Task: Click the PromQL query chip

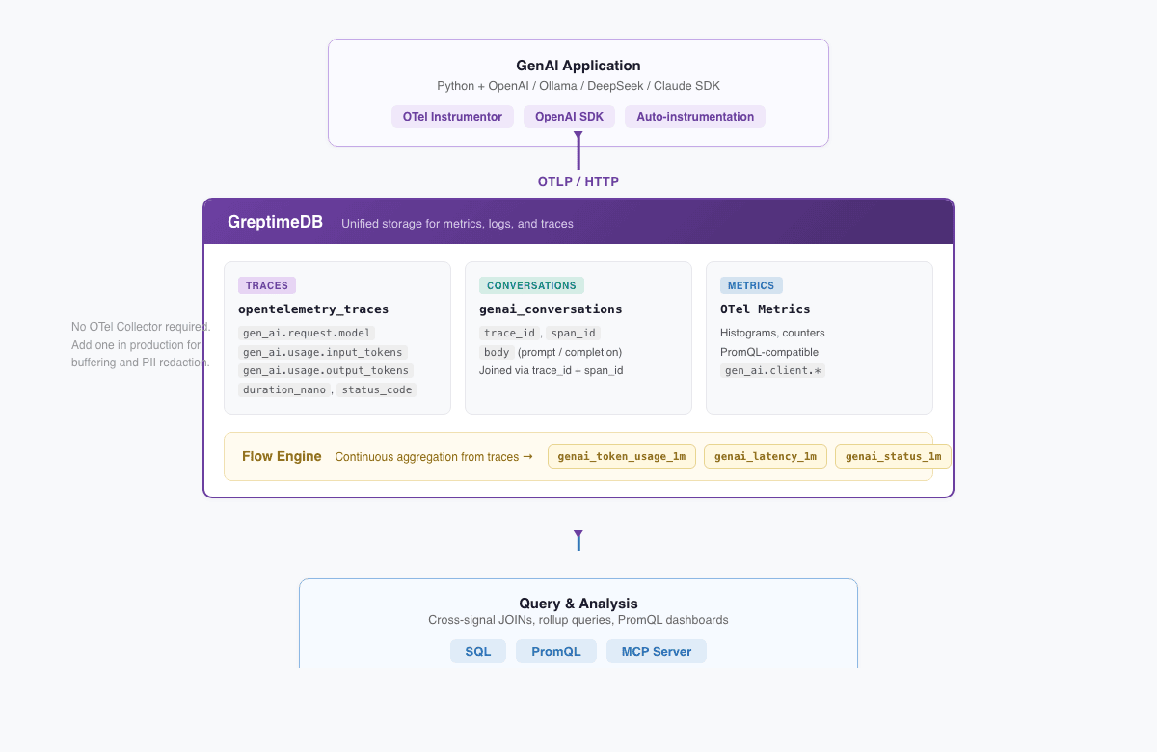Action: pos(556,652)
